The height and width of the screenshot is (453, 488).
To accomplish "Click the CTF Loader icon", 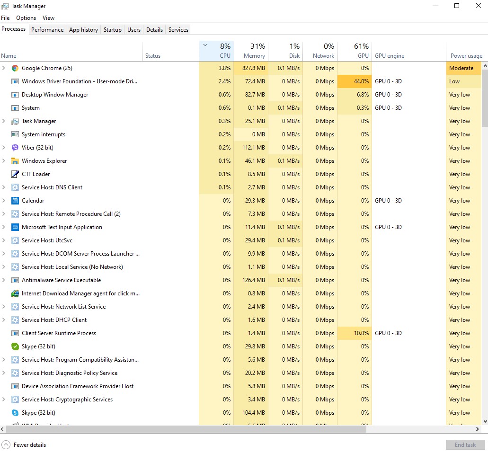I will 15,174.
